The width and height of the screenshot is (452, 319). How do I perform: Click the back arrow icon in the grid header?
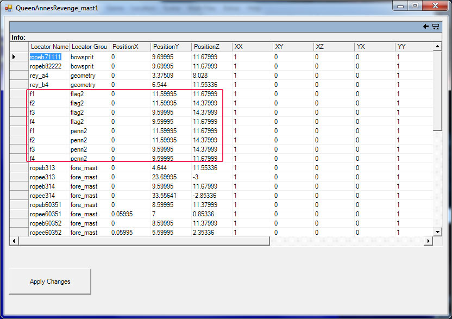426,27
